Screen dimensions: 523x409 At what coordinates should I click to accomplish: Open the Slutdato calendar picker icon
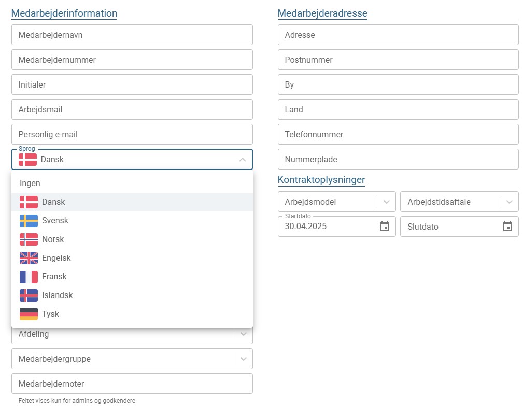click(x=507, y=227)
